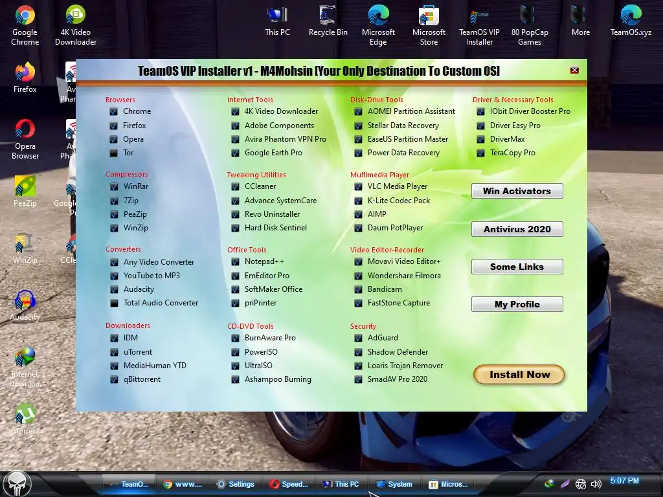This screenshot has height=497, width=663.
Task: Toggle the IDM checkbox
Action: (x=114, y=338)
